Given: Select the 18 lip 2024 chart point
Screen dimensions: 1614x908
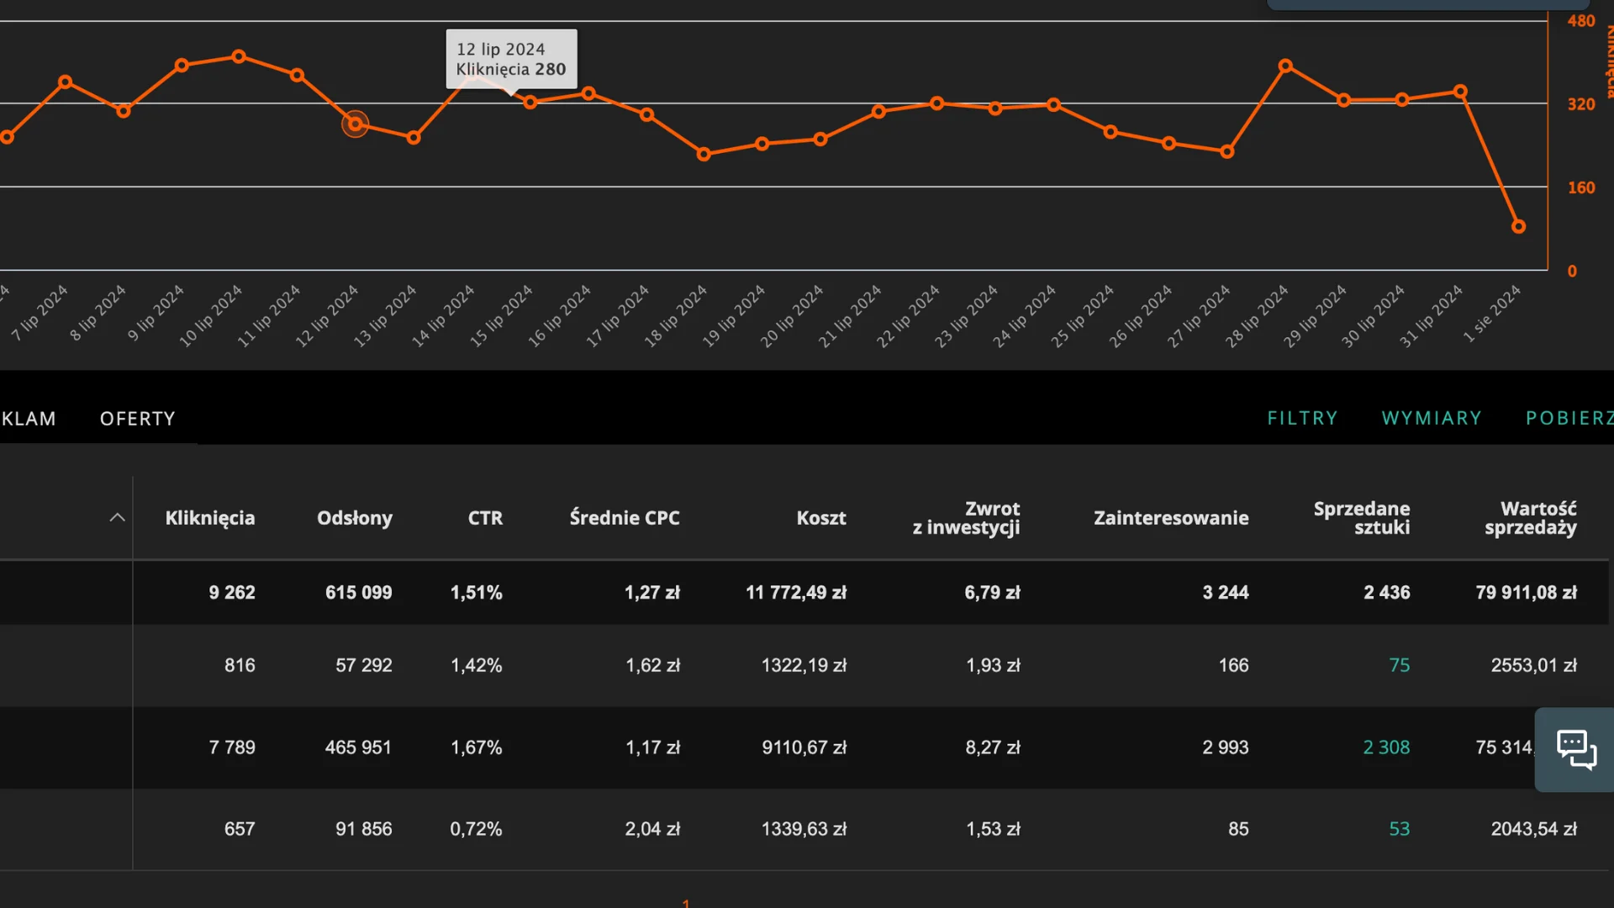Looking at the screenshot, I should click(704, 154).
